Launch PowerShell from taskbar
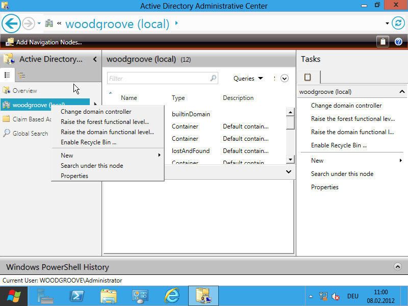408x306 pixels. [x=76, y=296]
